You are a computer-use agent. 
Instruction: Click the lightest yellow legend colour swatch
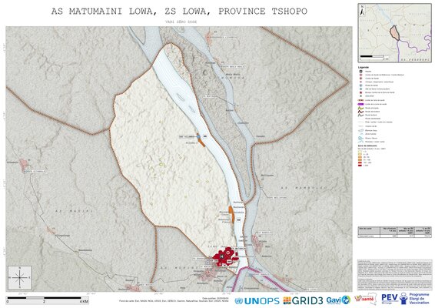360,152
